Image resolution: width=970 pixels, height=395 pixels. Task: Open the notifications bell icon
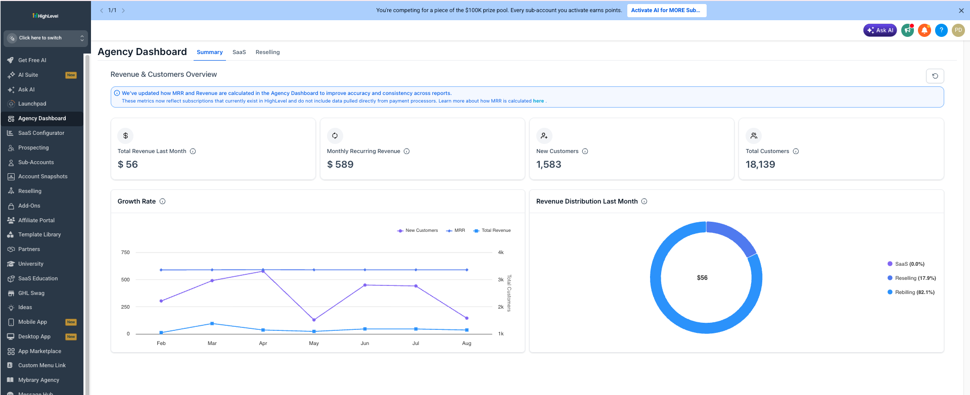tap(925, 30)
